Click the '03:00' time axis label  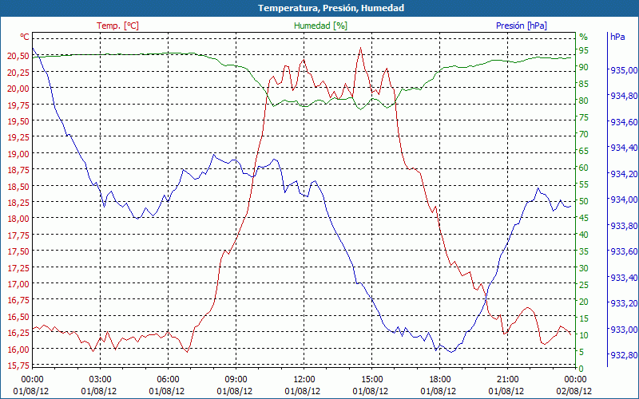click(101, 380)
